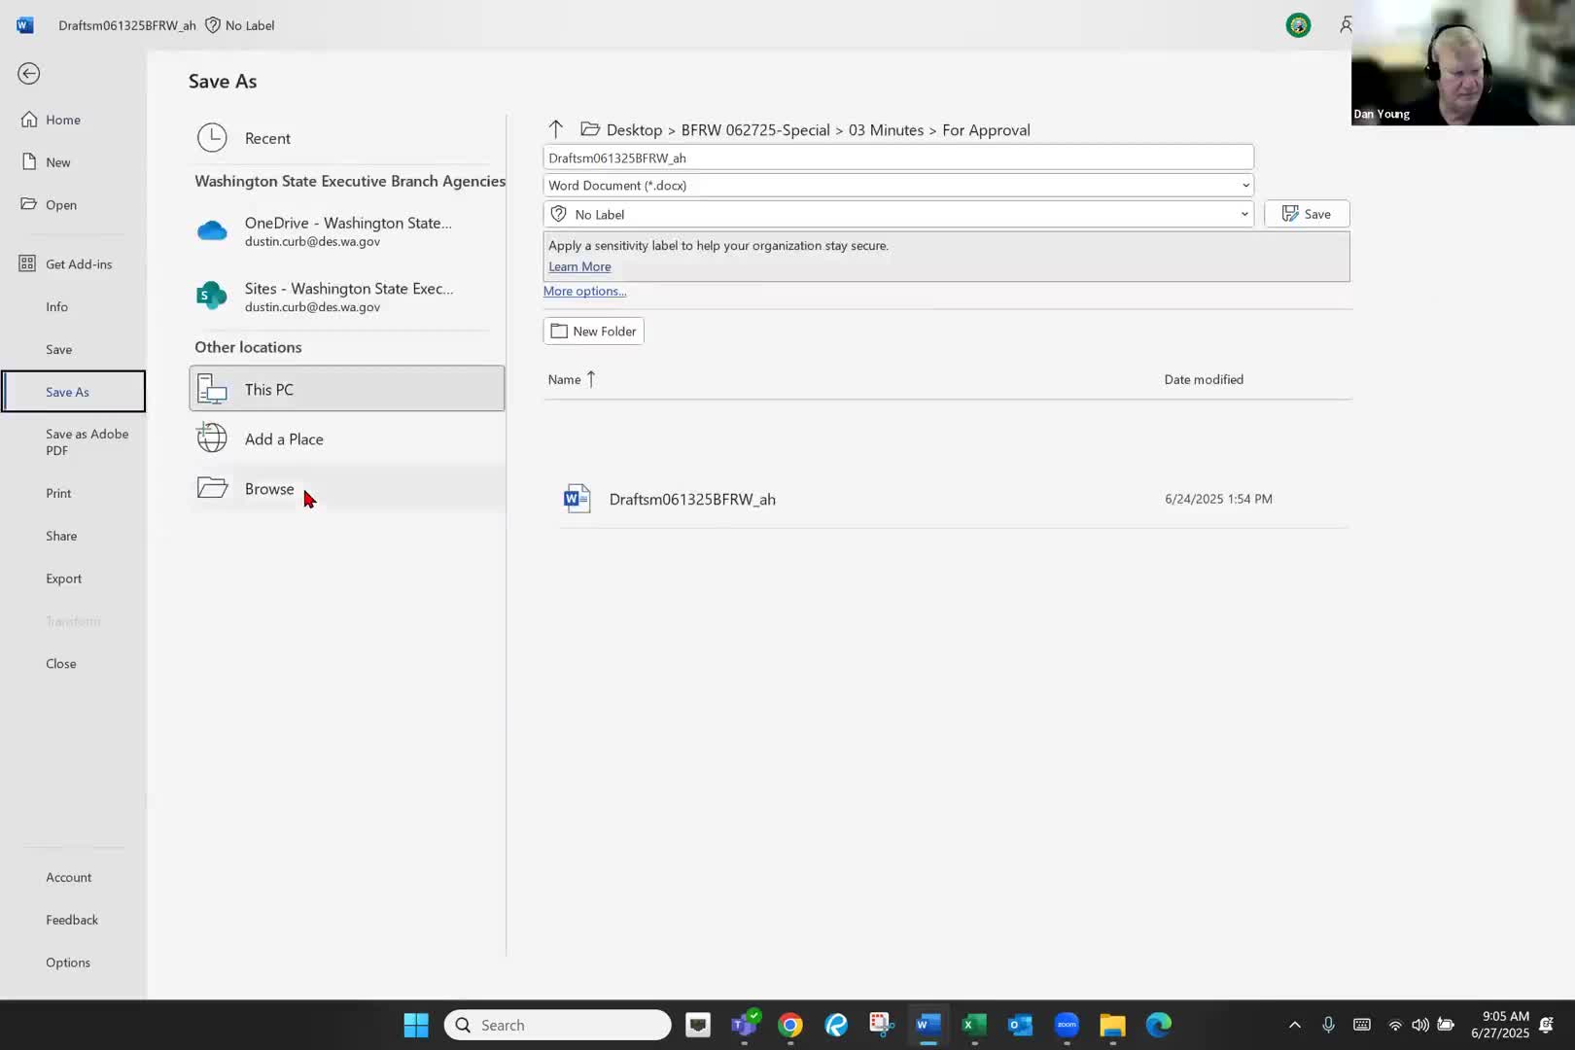The image size is (1575, 1050).
Task: Open the OneDrive Washington State location
Action: [x=347, y=231]
